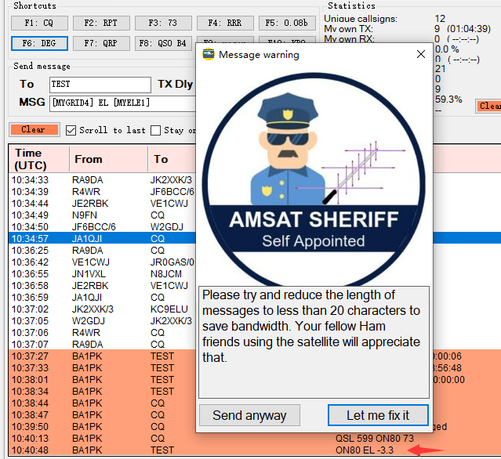Click the F3: 73 shortcut button
The height and width of the screenshot is (459, 501).
click(163, 23)
